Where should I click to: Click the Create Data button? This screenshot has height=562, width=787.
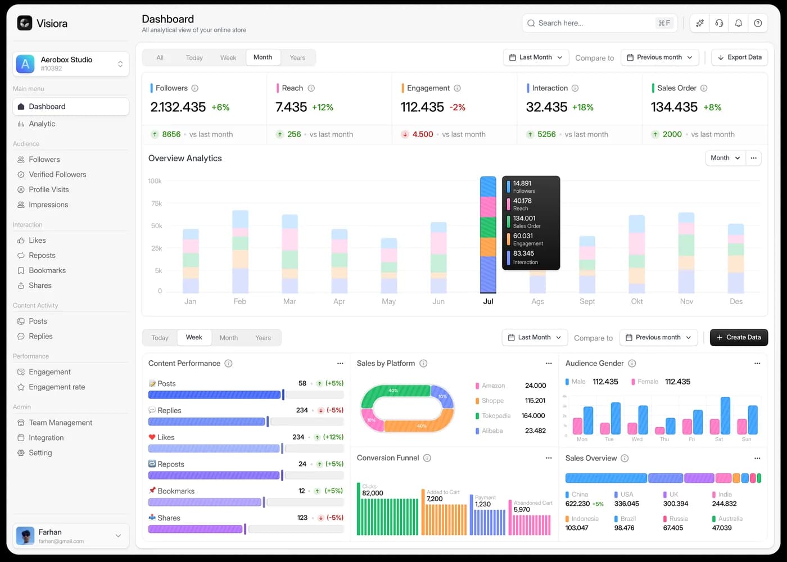click(x=739, y=337)
